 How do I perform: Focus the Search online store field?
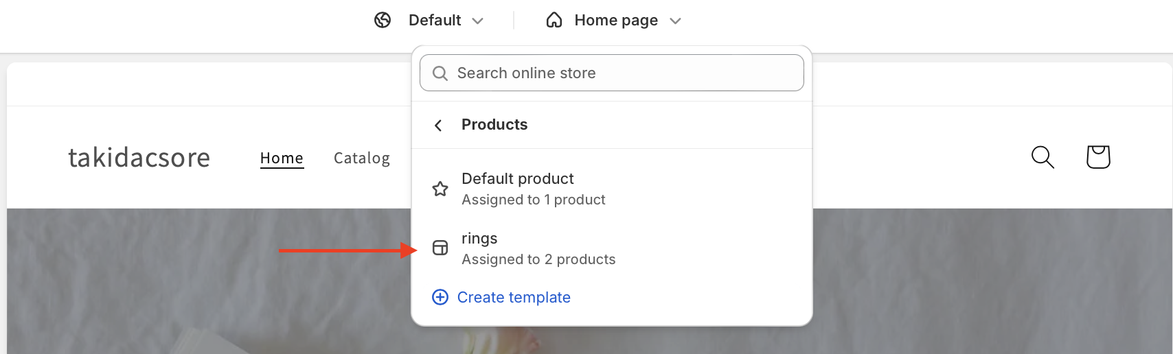618,73
